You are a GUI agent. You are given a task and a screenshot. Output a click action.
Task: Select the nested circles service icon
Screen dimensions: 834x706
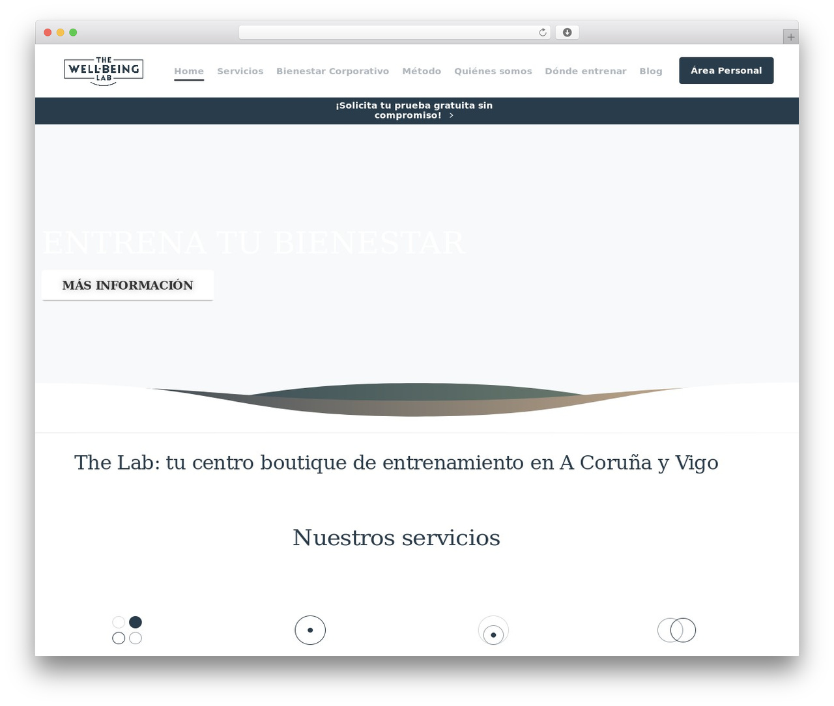tap(493, 630)
